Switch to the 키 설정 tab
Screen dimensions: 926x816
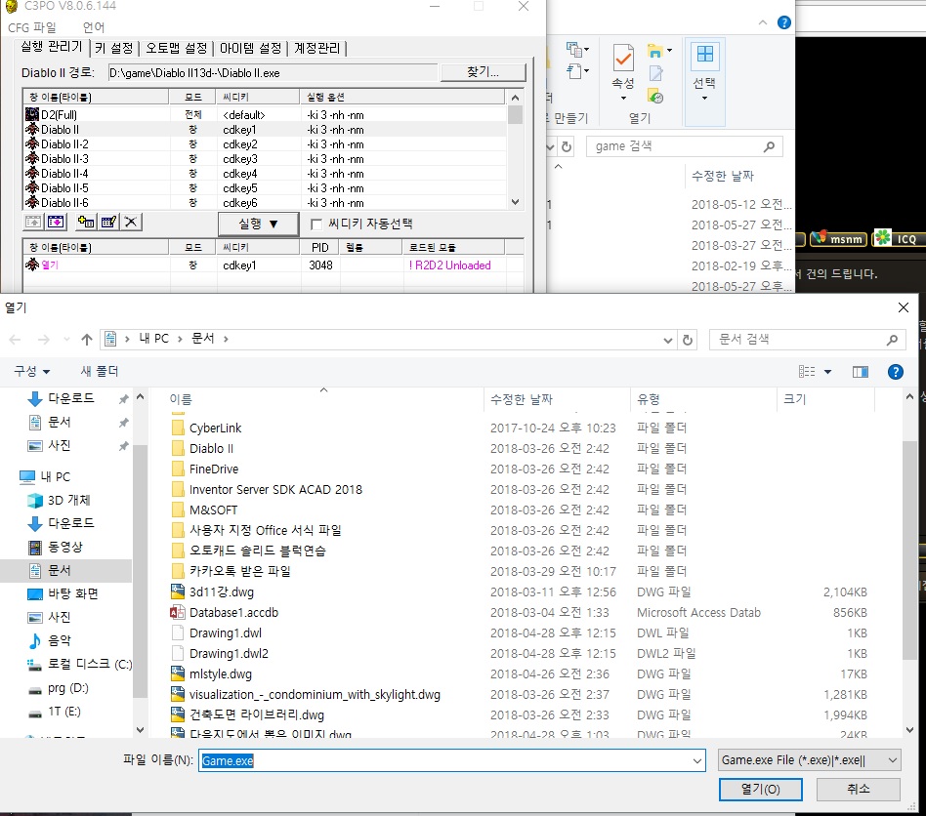tap(114, 49)
